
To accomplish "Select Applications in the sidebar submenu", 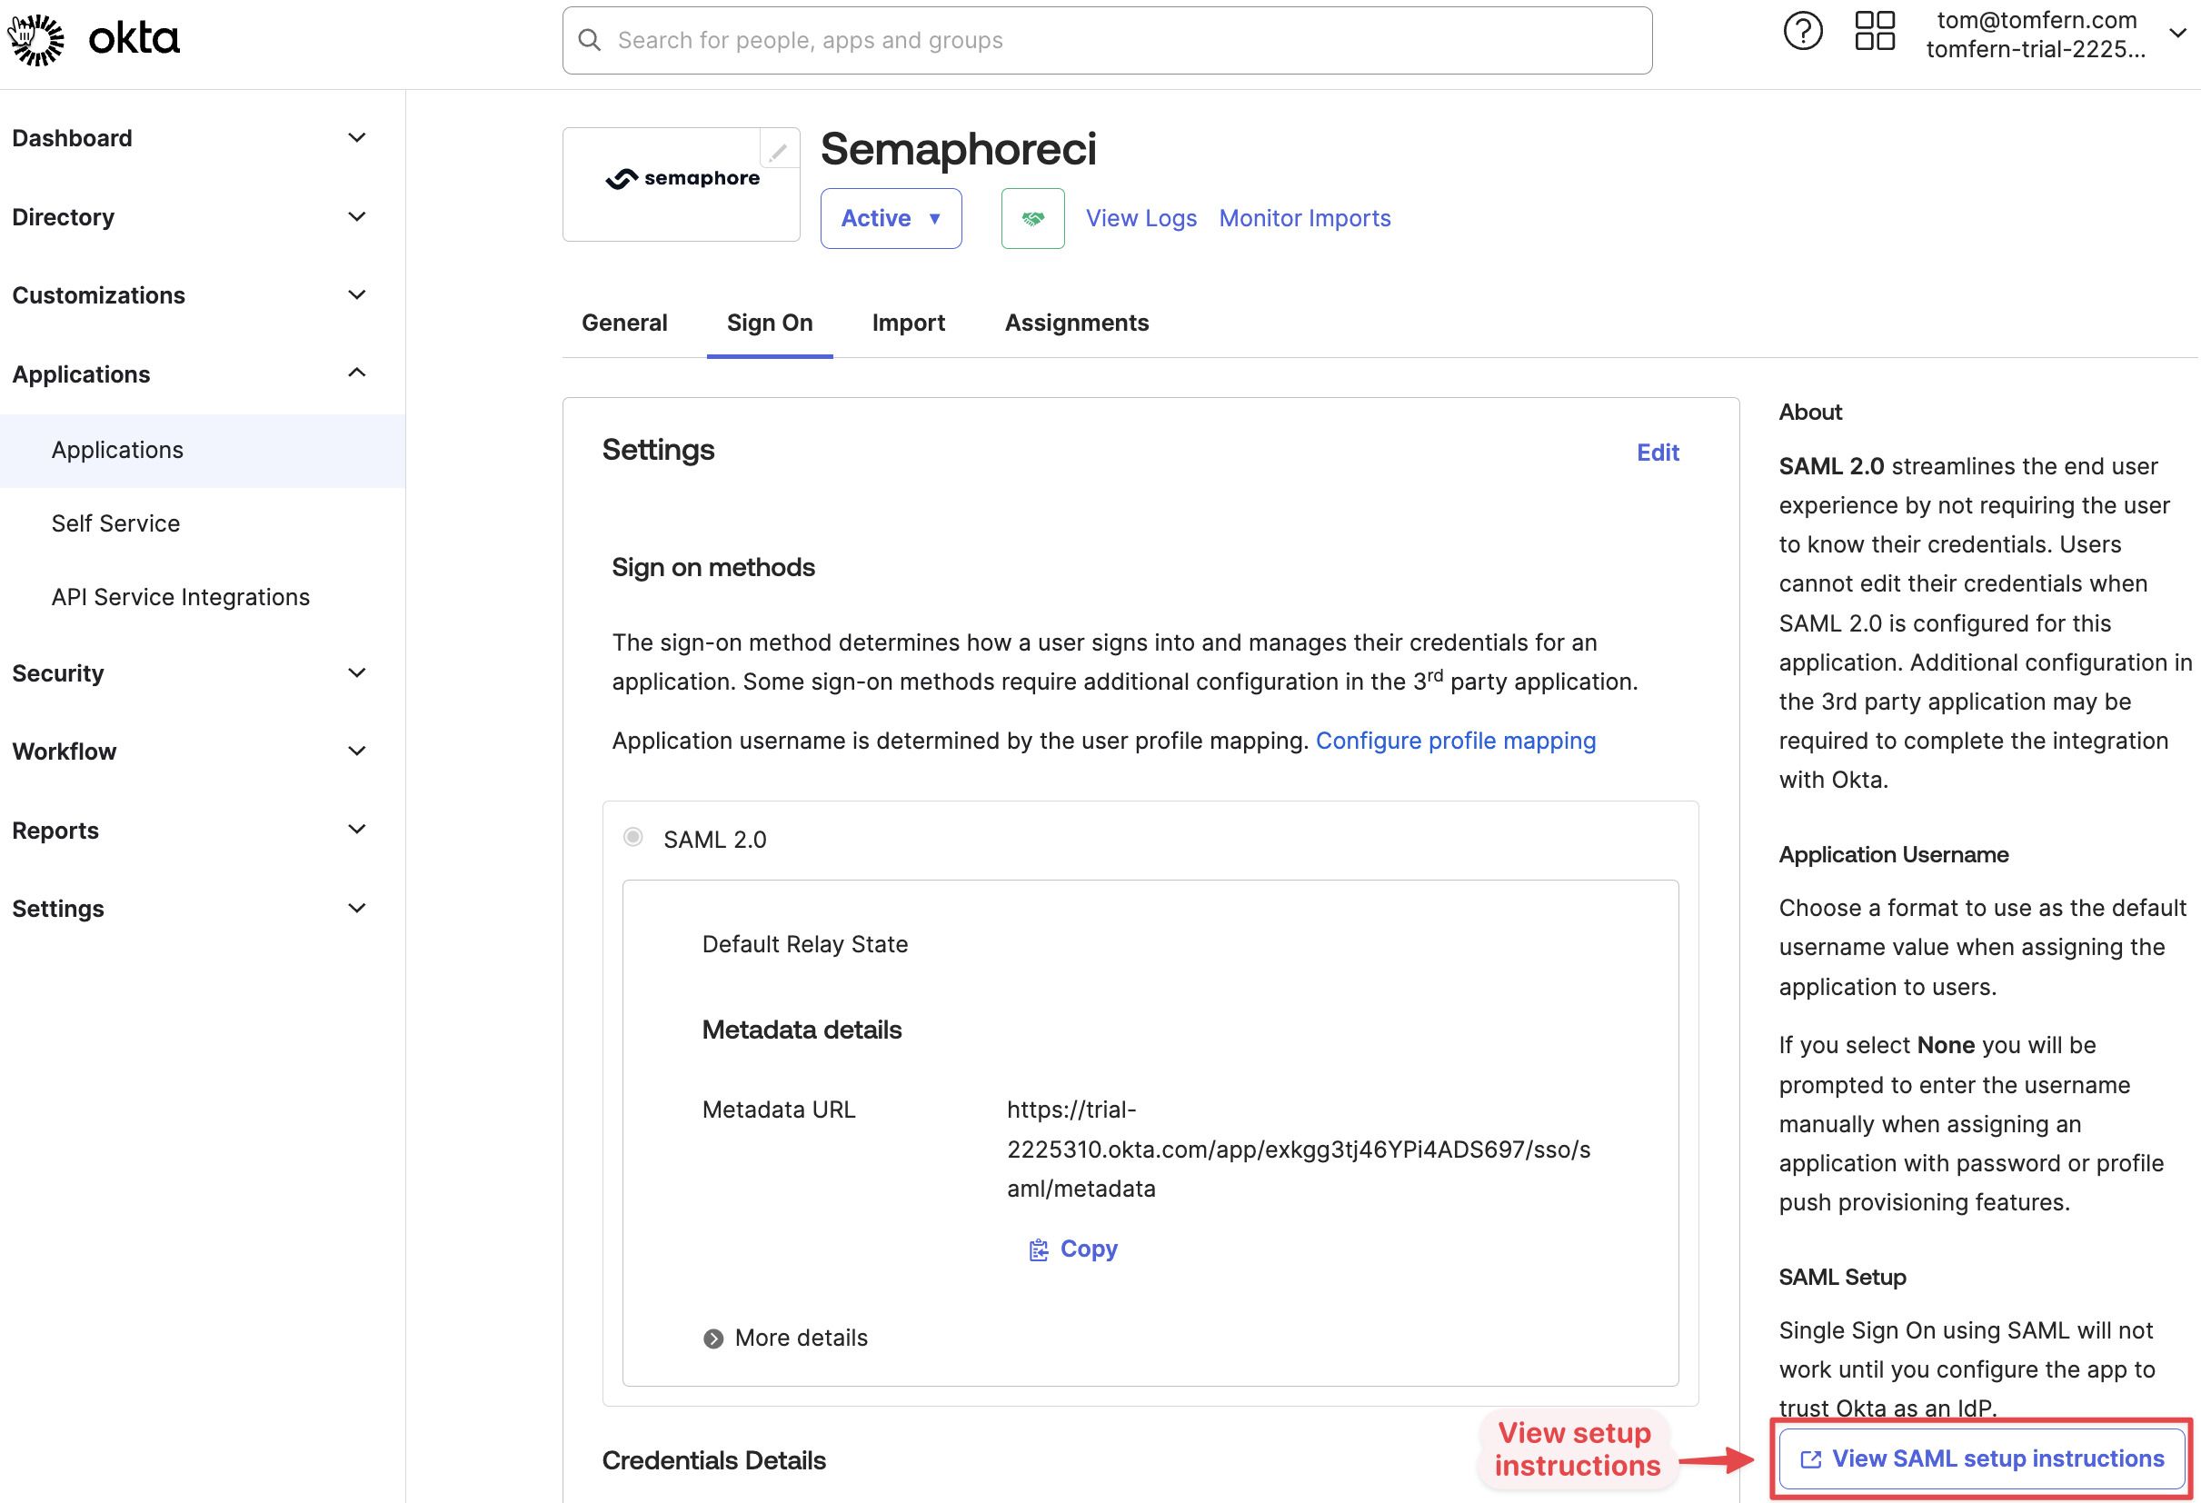I will click(x=203, y=451).
